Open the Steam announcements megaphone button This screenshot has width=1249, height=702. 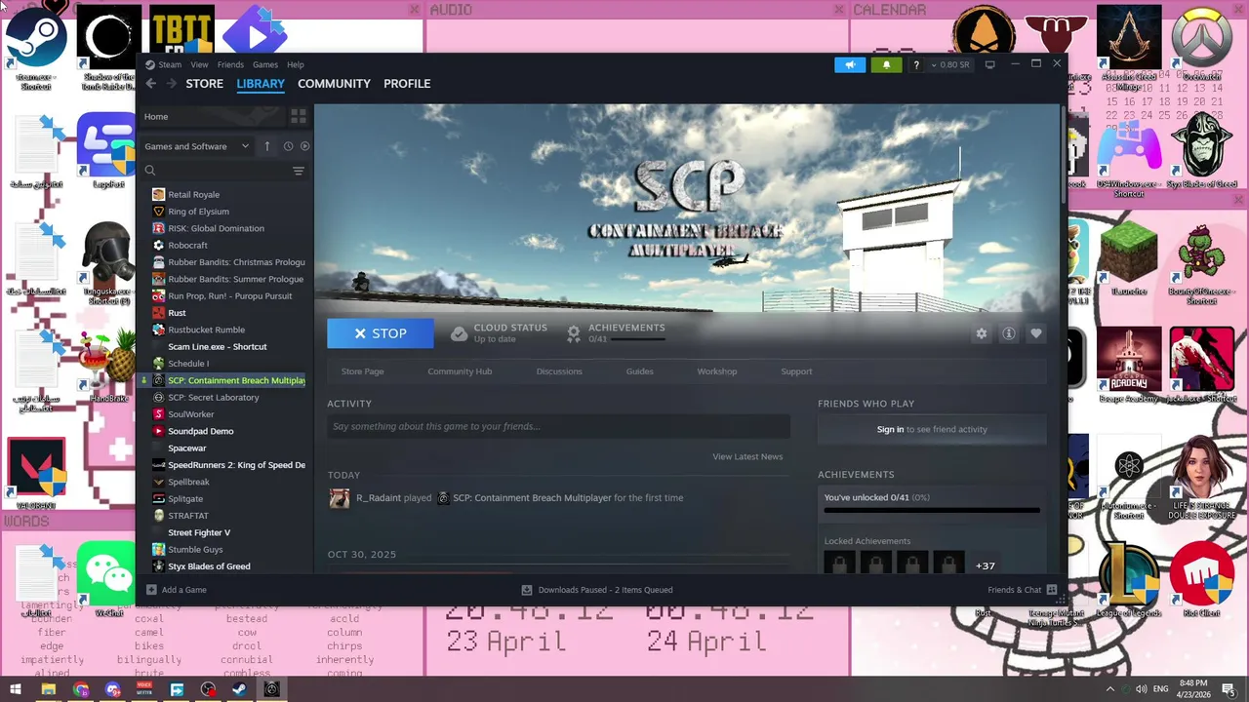click(x=850, y=64)
